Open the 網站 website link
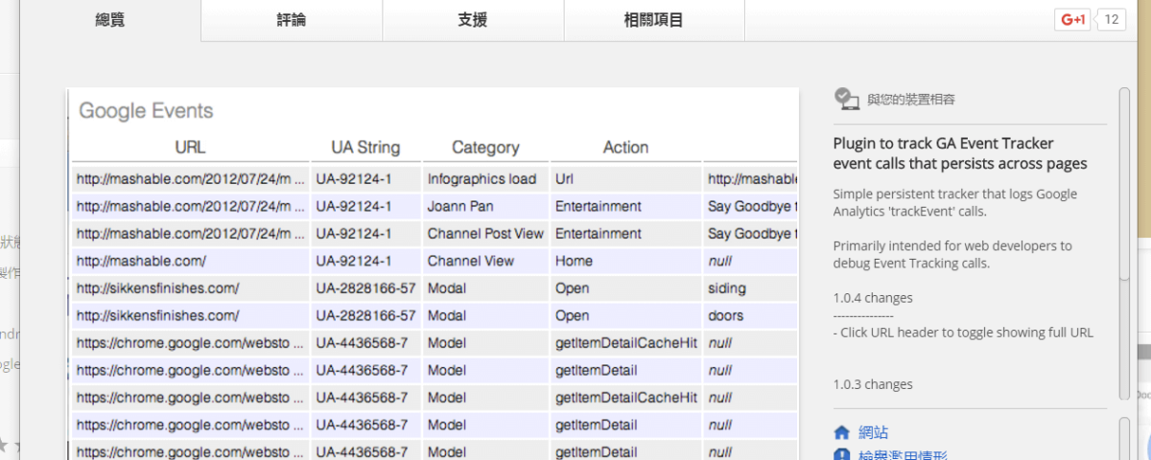 click(x=873, y=433)
